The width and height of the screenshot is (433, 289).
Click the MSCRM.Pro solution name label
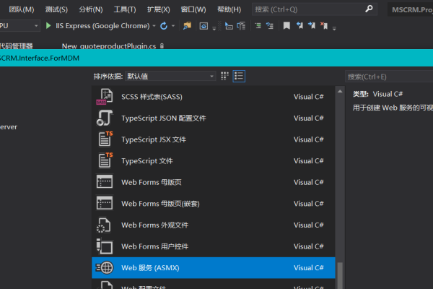412,9
